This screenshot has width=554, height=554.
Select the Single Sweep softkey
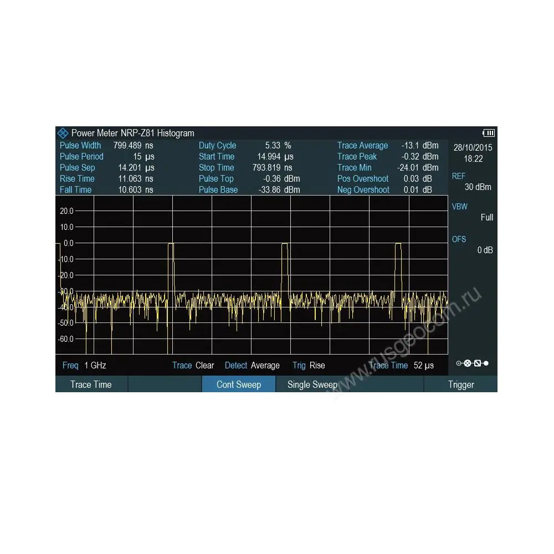point(312,384)
